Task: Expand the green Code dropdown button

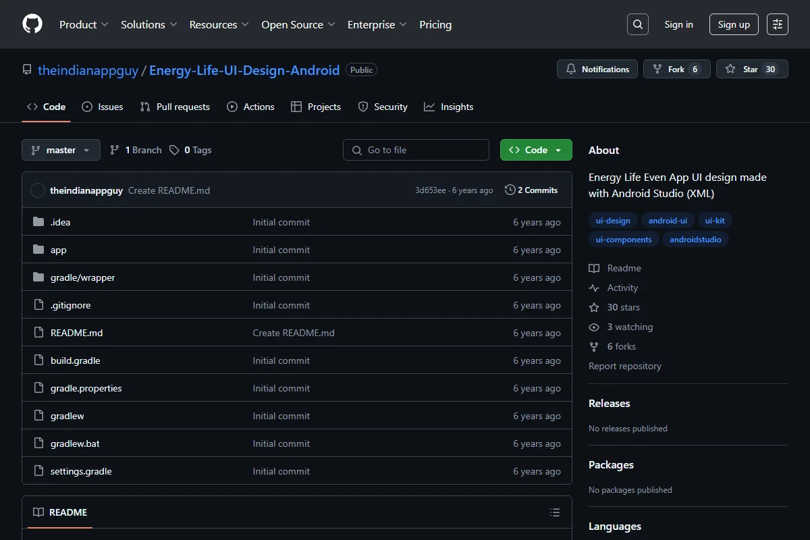Action: click(536, 150)
